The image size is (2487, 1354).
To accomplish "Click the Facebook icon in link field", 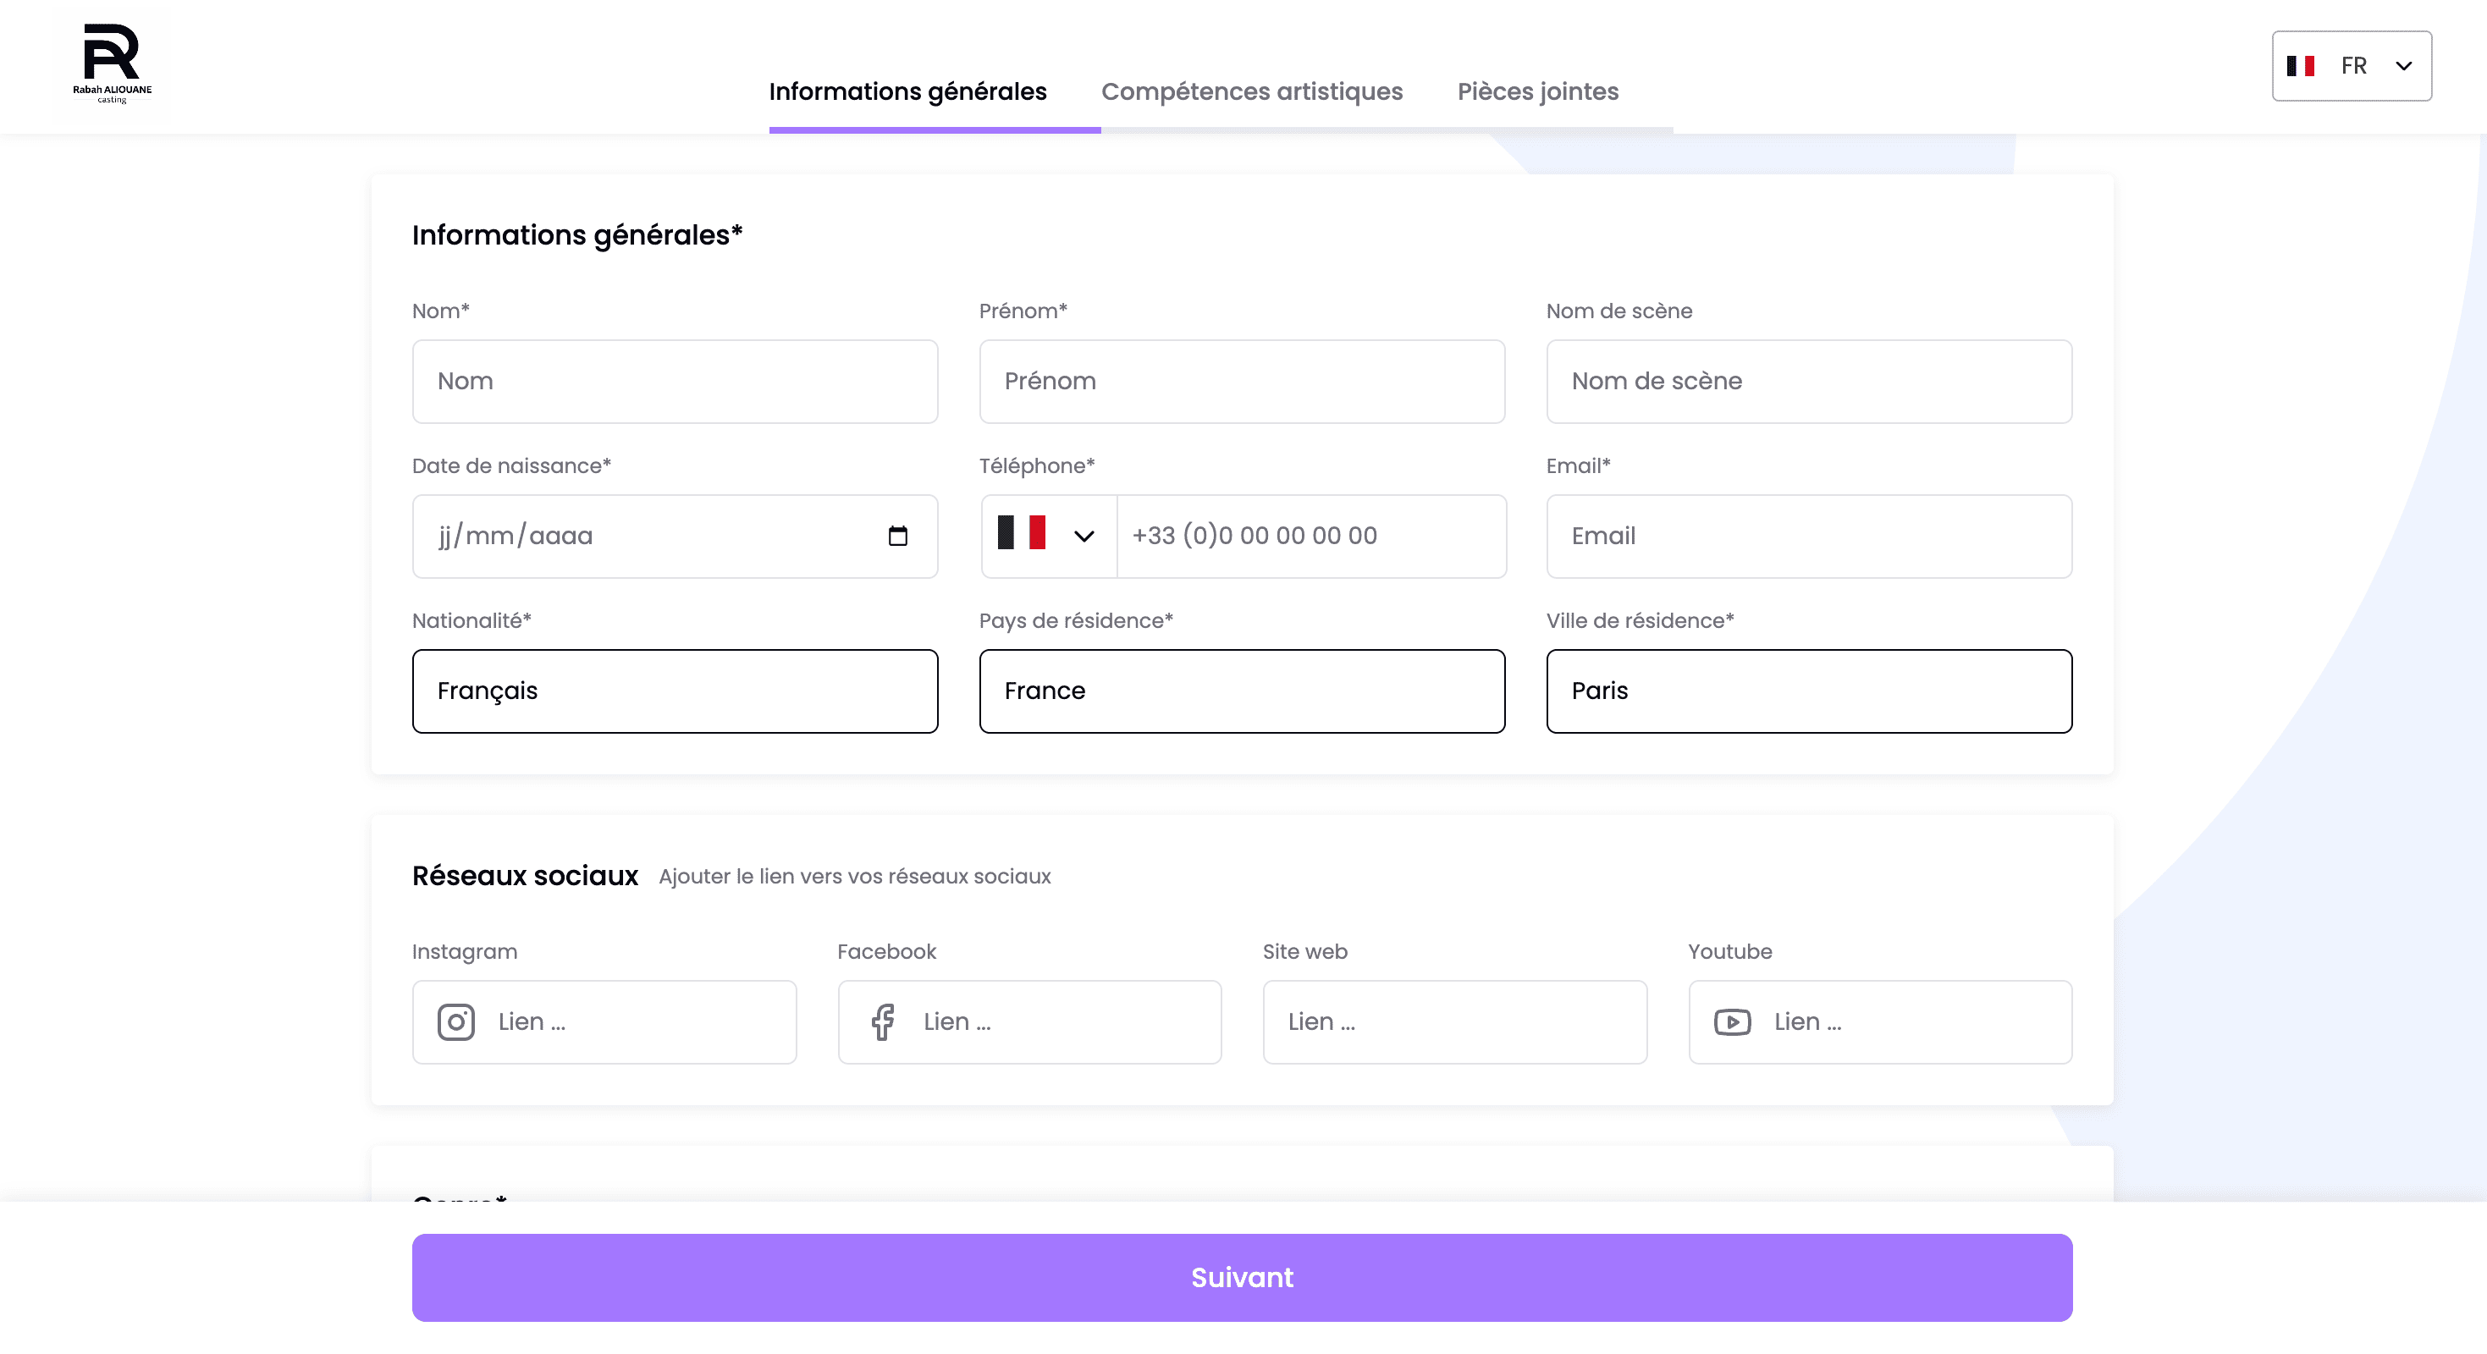I will click(x=881, y=1021).
